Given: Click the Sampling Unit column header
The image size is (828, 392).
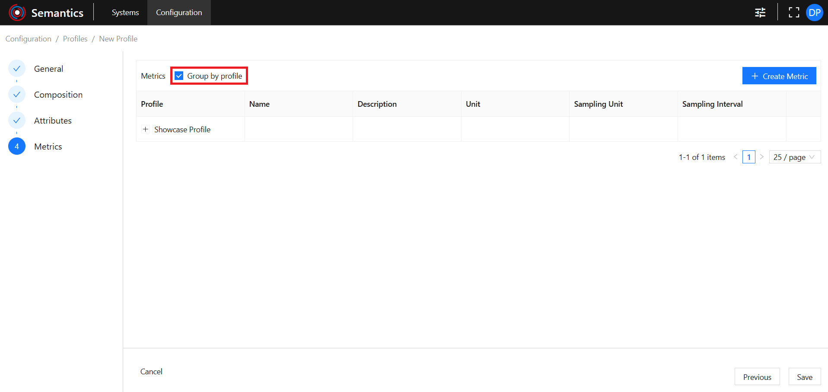Looking at the screenshot, I should click(624, 104).
